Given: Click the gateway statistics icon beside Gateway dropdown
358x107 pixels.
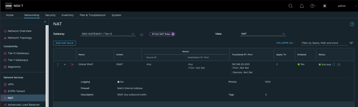Looking at the screenshot, I should click(142, 35).
